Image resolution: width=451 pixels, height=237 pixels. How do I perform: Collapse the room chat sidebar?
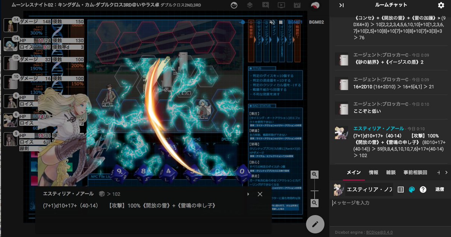[x=341, y=5]
